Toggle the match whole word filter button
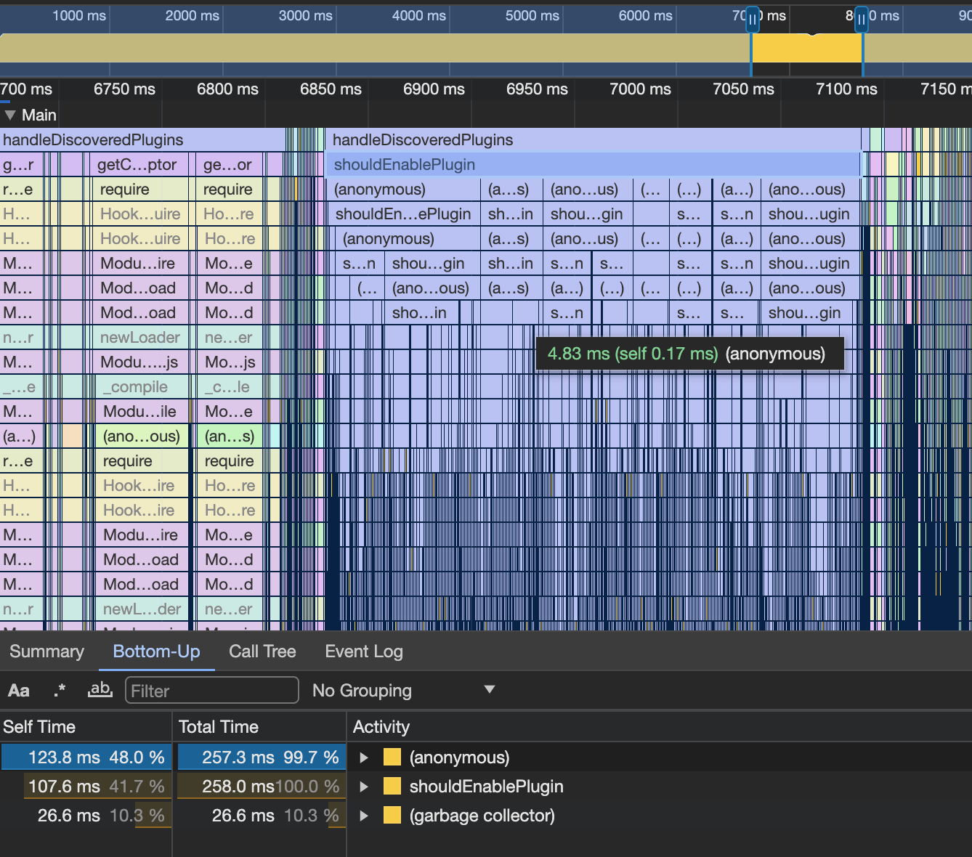 100,691
